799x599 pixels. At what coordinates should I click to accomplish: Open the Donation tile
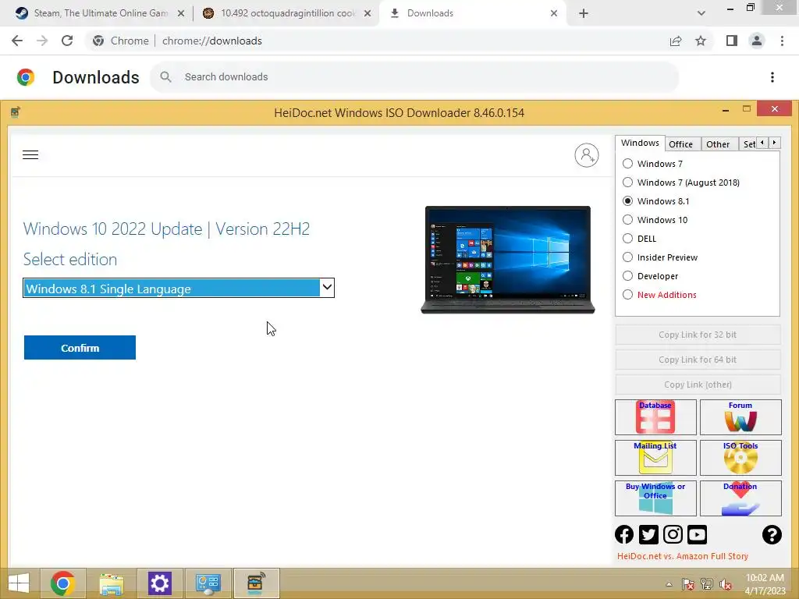(x=740, y=498)
